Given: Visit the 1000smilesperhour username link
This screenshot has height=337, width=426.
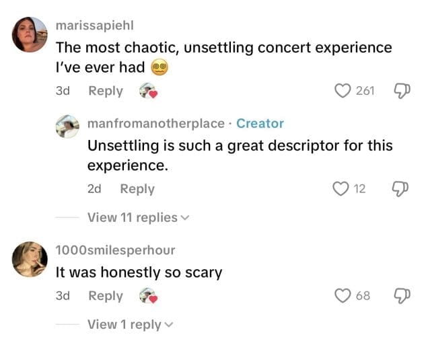Looking at the screenshot, I should (115, 250).
